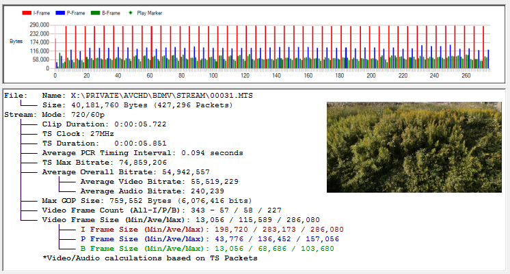Viewport: 510px width, 274px height.
Task: Click the red I-Frame legend swatch
Action: (27, 13)
